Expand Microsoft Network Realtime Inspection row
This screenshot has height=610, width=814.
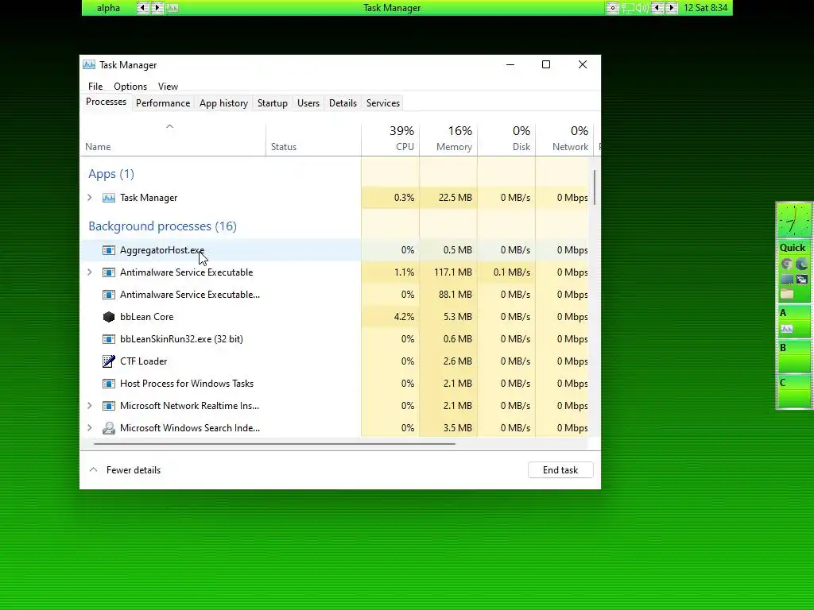pyautogui.click(x=90, y=406)
